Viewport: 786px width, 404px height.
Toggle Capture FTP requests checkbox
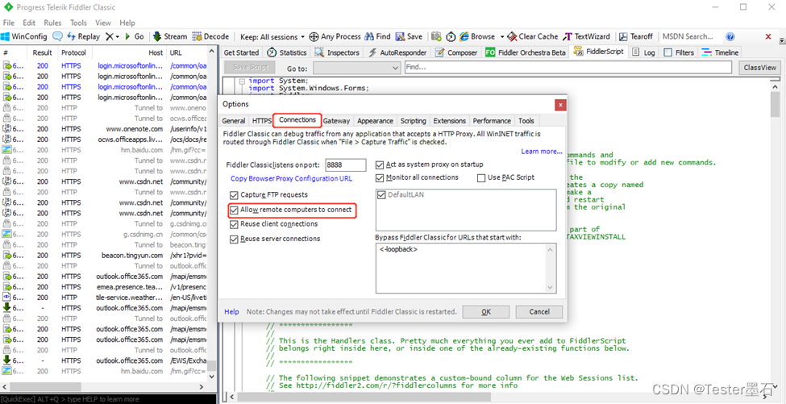(234, 195)
